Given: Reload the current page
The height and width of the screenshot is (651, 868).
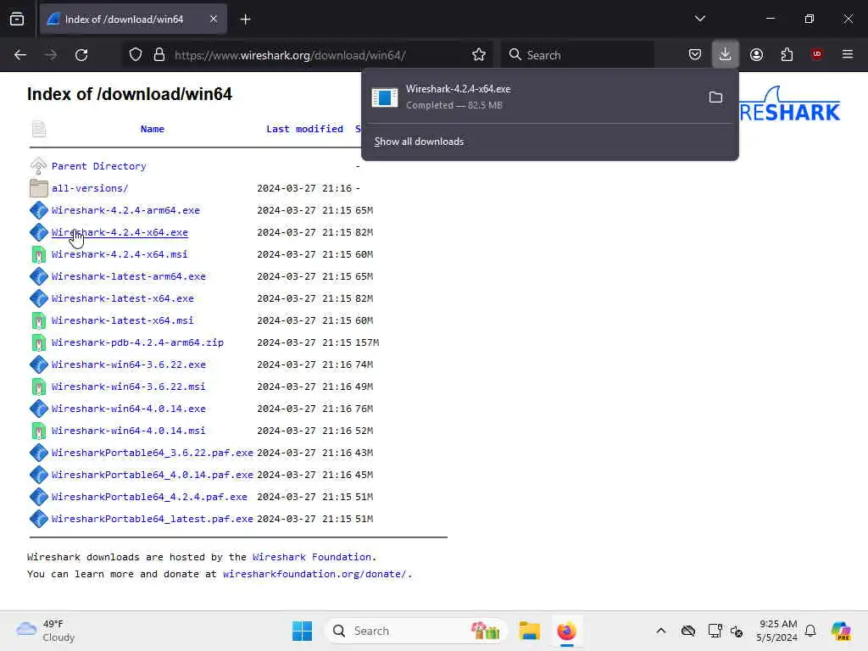Looking at the screenshot, I should [x=81, y=55].
